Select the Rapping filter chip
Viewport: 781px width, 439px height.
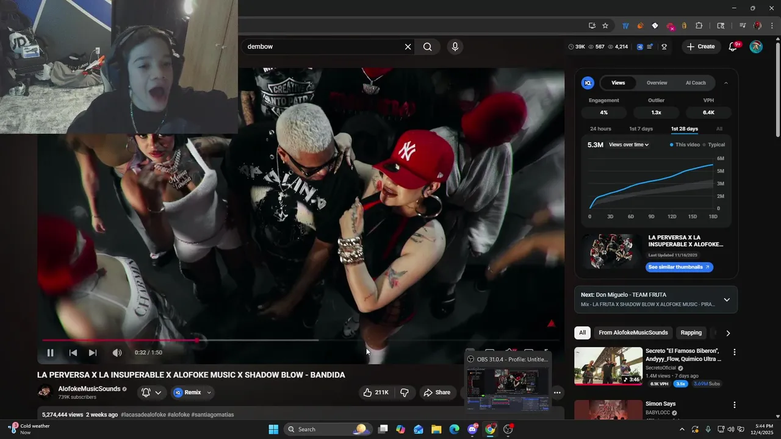(x=691, y=333)
